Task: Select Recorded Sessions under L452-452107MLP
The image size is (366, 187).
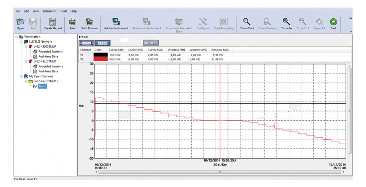Action: (x=51, y=66)
